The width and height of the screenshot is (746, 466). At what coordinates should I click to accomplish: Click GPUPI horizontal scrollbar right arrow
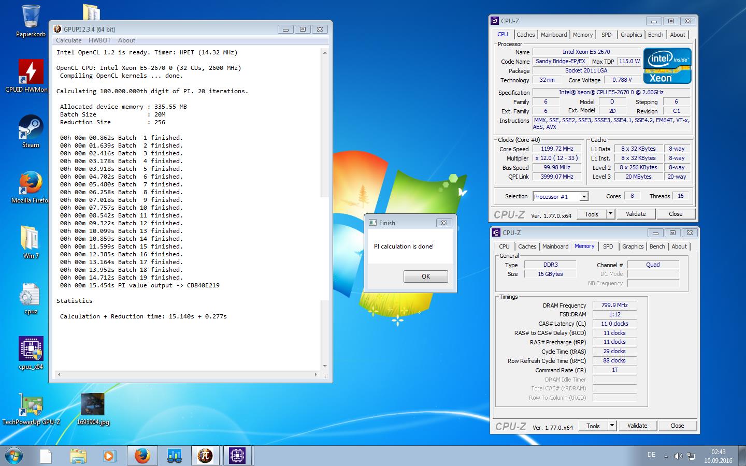(316, 374)
